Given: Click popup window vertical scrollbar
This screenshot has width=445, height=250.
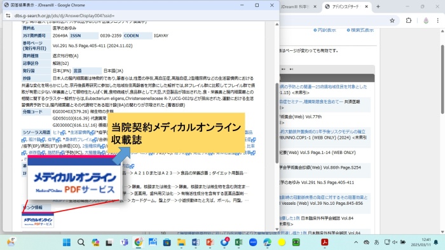Looking at the screenshot, I should tap(277, 123).
